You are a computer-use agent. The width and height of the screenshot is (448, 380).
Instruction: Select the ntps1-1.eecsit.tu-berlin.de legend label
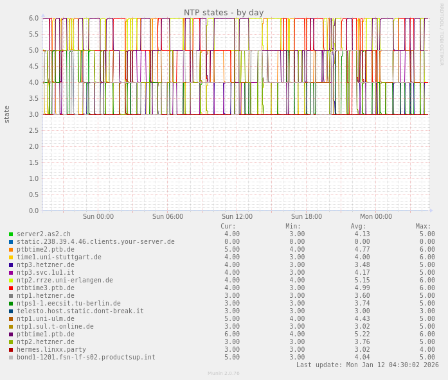click(68, 304)
